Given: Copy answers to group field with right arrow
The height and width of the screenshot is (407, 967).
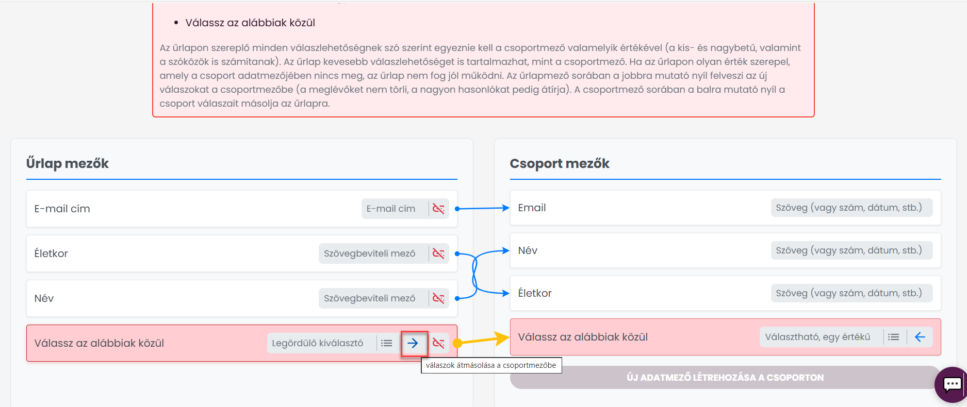Looking at the screenshot, I should 413,343.
